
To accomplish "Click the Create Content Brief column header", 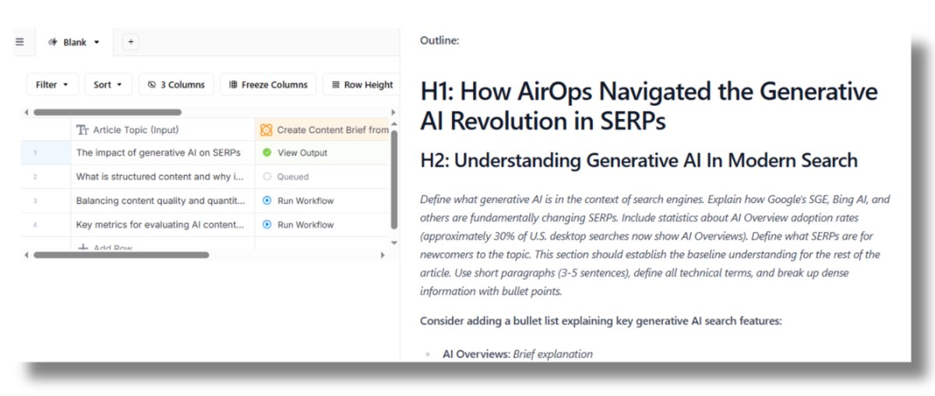I will pyautogui.click(x=322, y=130).
